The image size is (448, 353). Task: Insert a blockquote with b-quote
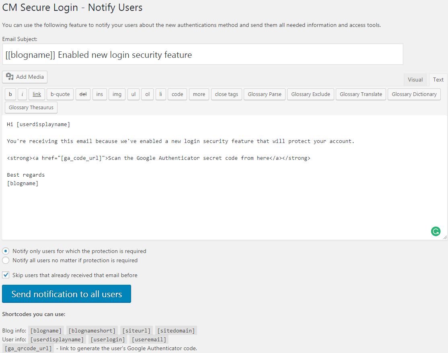60,94
